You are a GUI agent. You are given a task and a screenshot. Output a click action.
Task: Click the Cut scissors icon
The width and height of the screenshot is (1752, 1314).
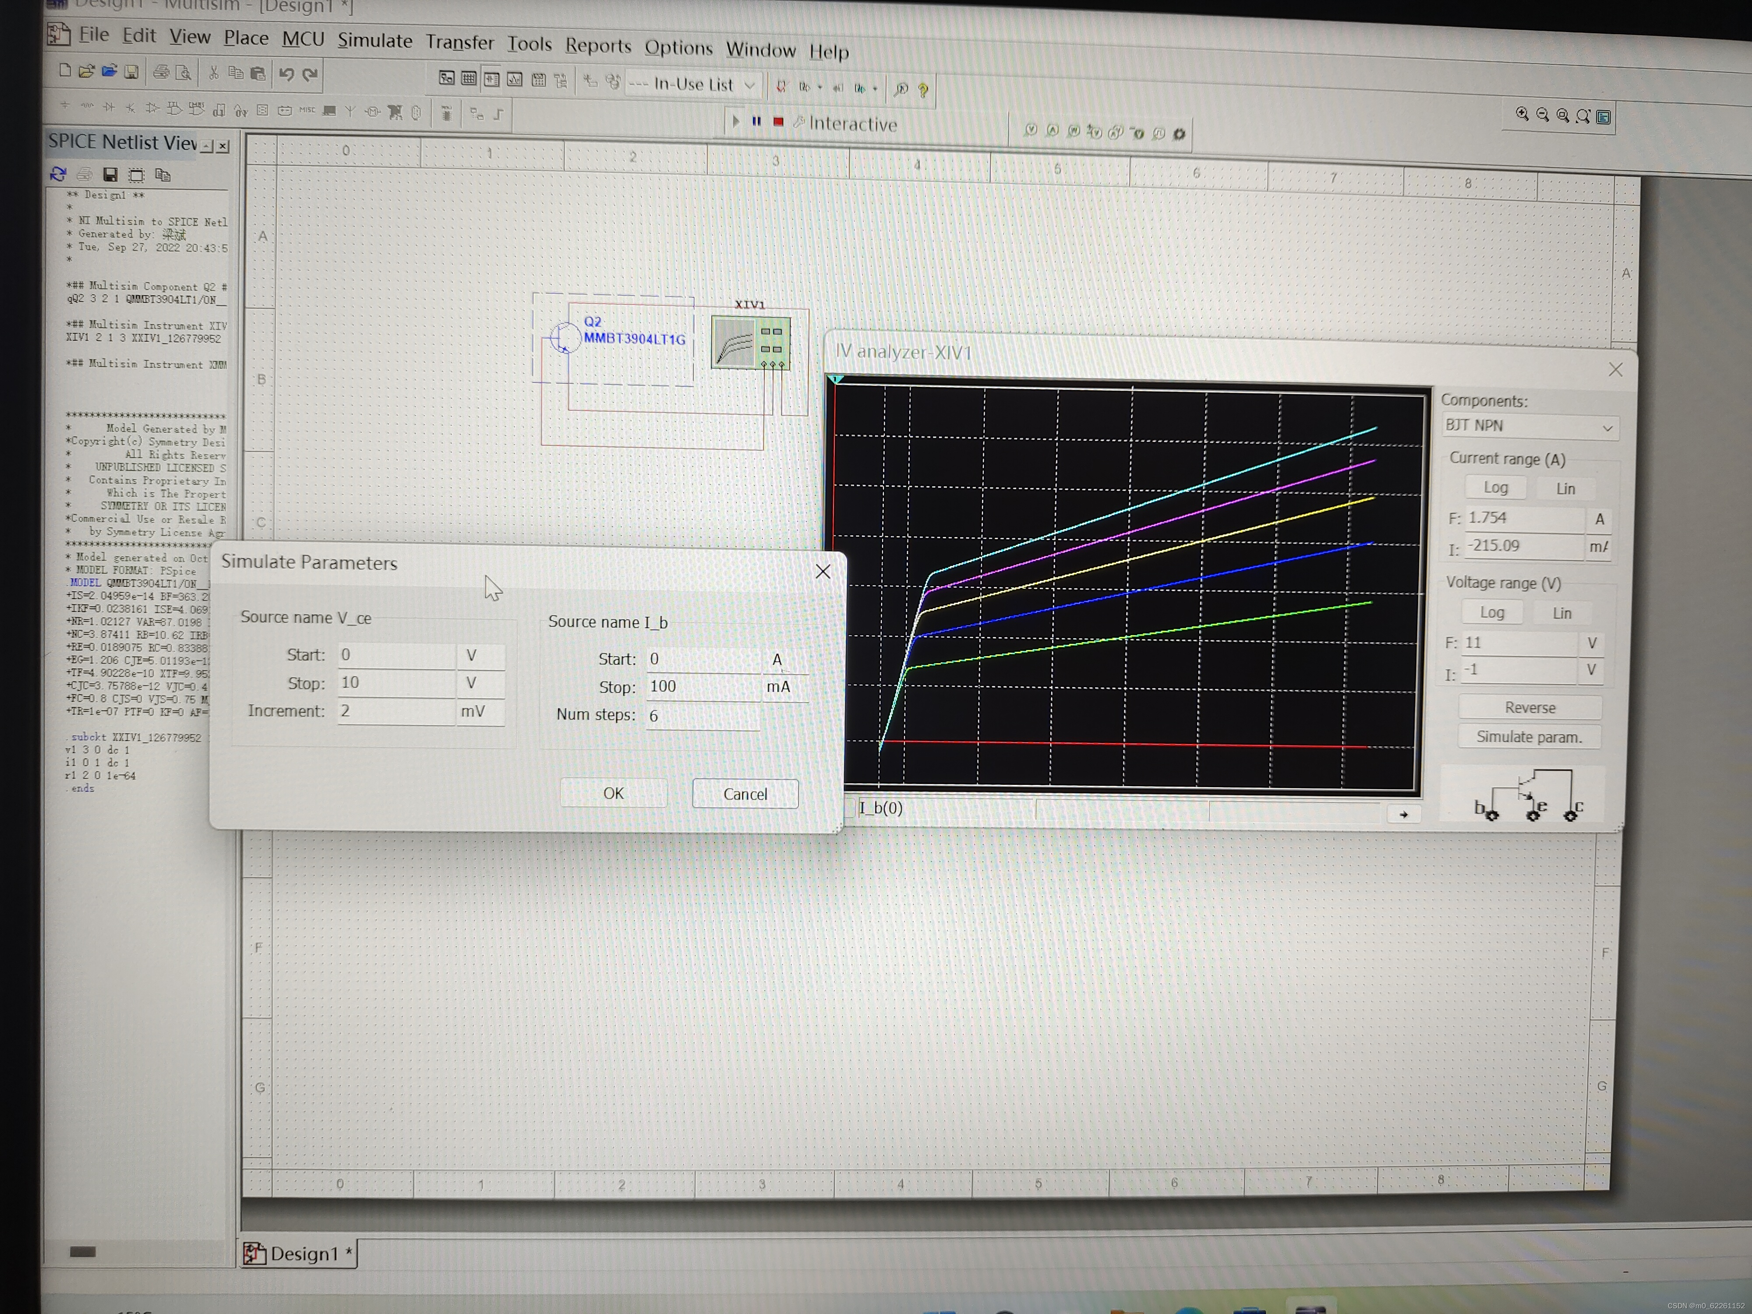click(x=213, y=74)
